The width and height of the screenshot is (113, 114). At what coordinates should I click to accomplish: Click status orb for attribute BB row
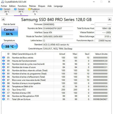(4, 83)
